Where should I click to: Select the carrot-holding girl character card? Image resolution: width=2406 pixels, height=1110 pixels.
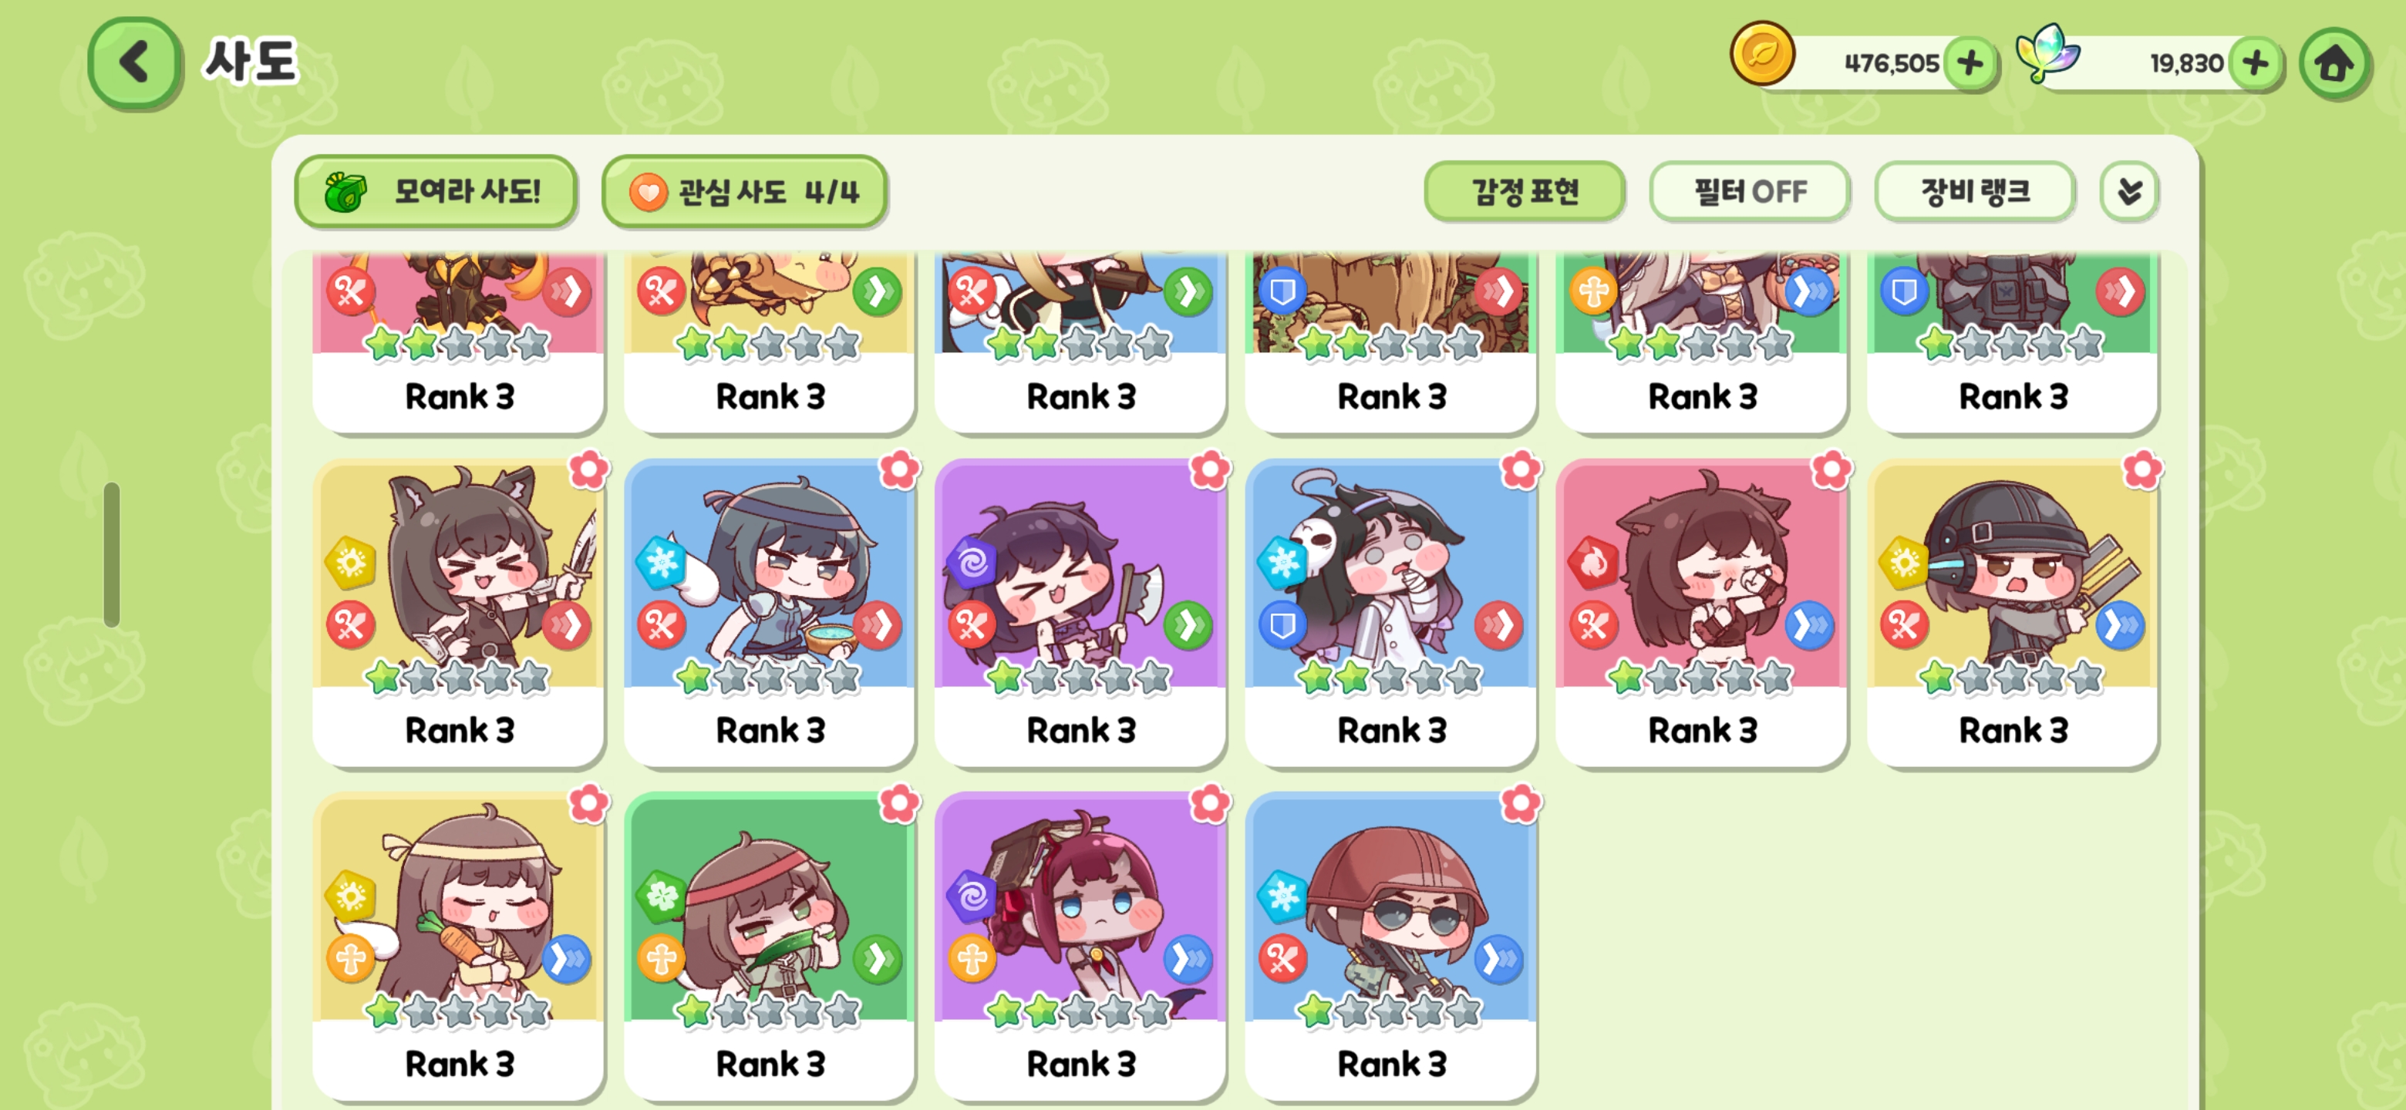point(459,946)
